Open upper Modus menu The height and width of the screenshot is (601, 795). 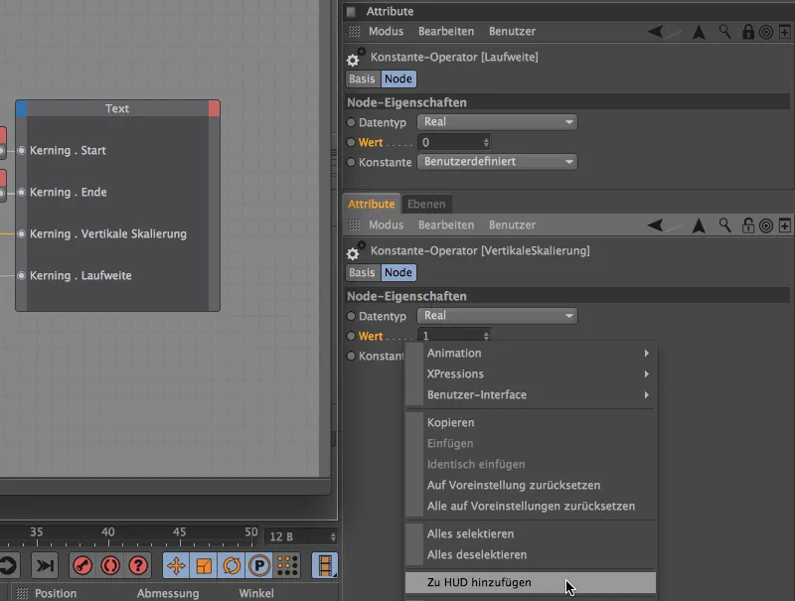[x=386, y=32]
